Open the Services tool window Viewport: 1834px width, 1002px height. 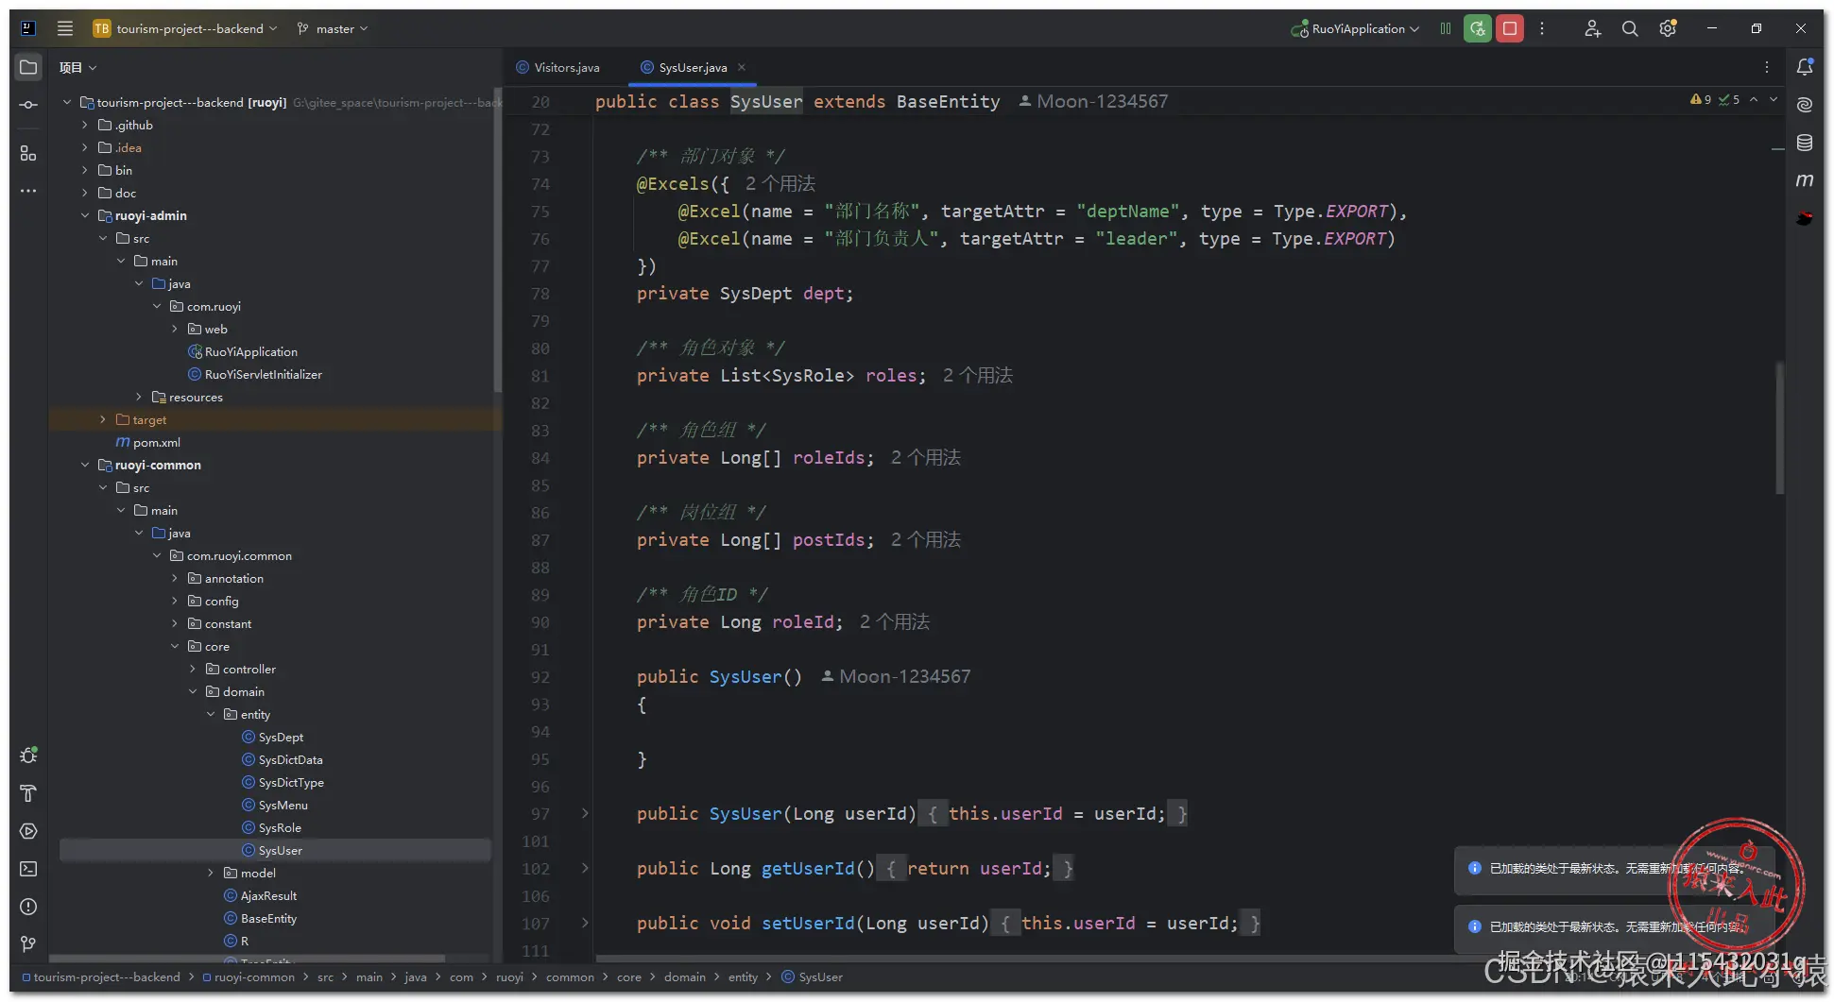tap(28, 831)
